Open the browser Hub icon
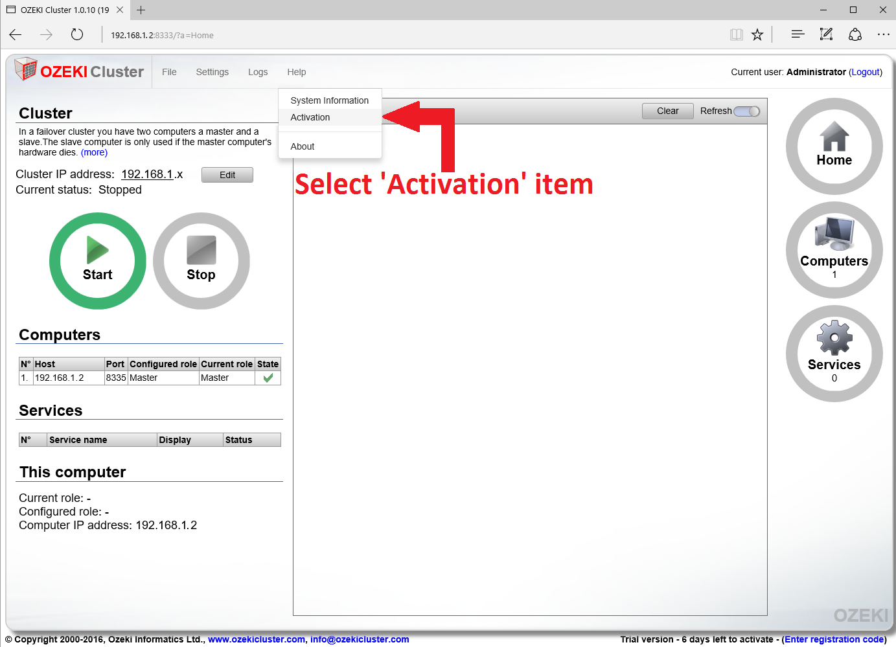The height and width of the screenshot is (647, 896). click(x=798, y=34)
